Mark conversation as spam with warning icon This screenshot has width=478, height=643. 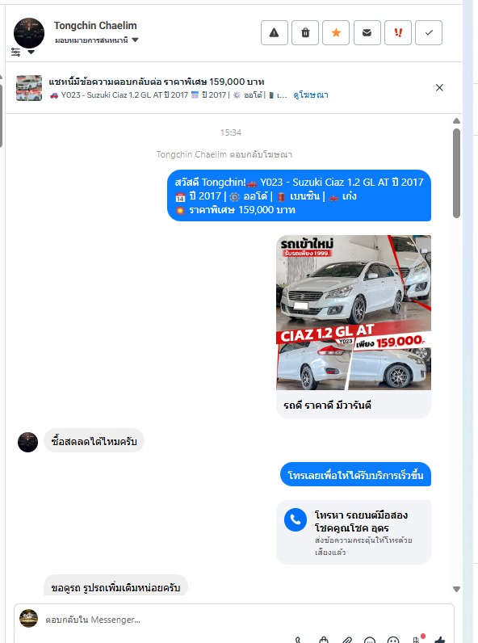click(275, 32)
